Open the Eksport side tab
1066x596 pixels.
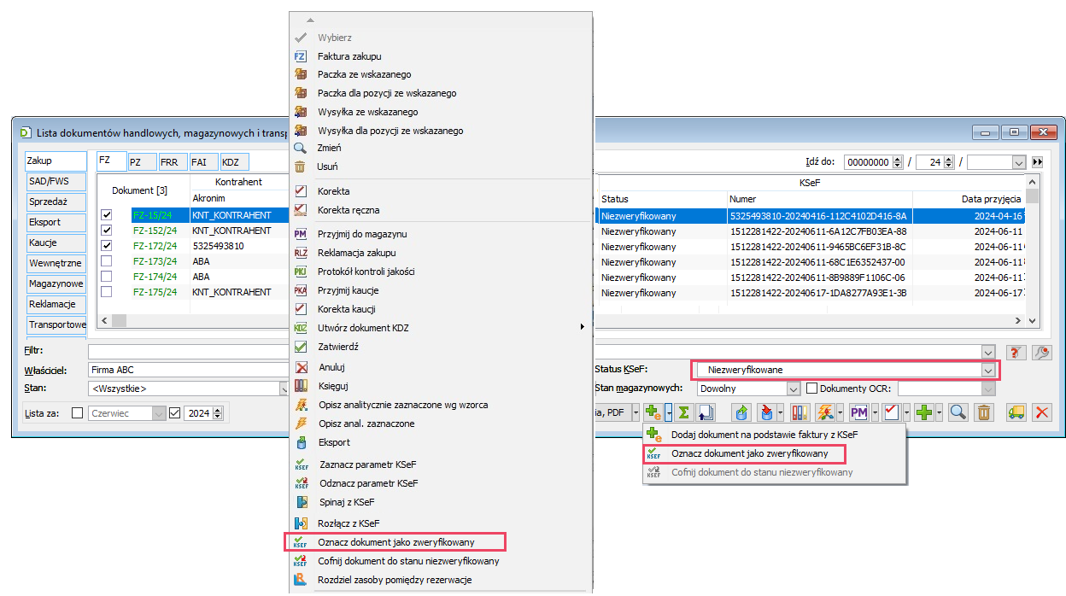[56, 223]
